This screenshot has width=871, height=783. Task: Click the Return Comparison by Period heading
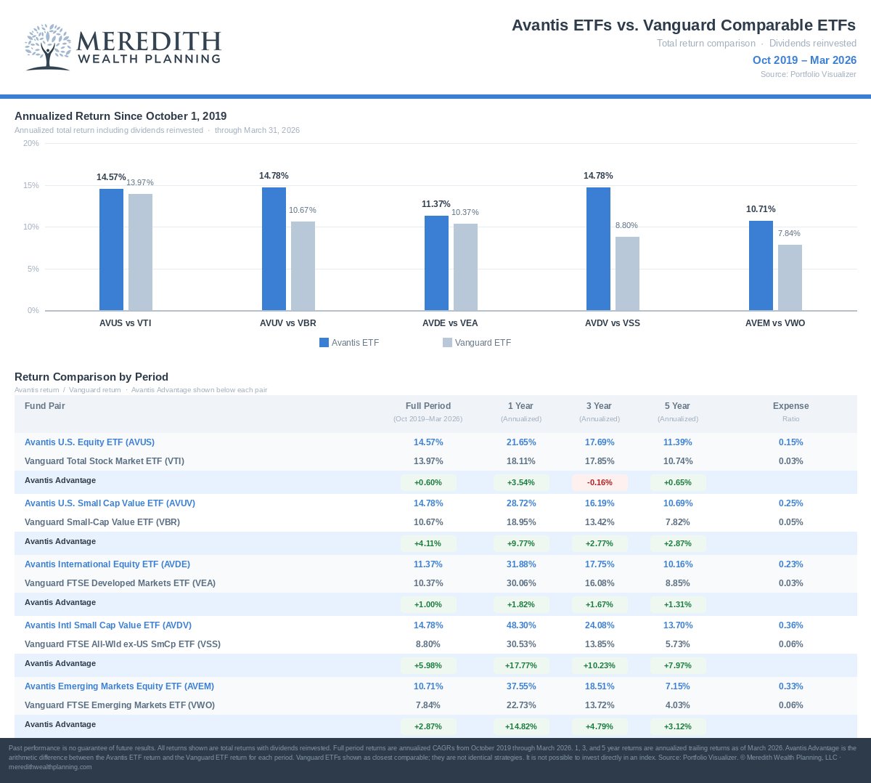pos(91,377)
